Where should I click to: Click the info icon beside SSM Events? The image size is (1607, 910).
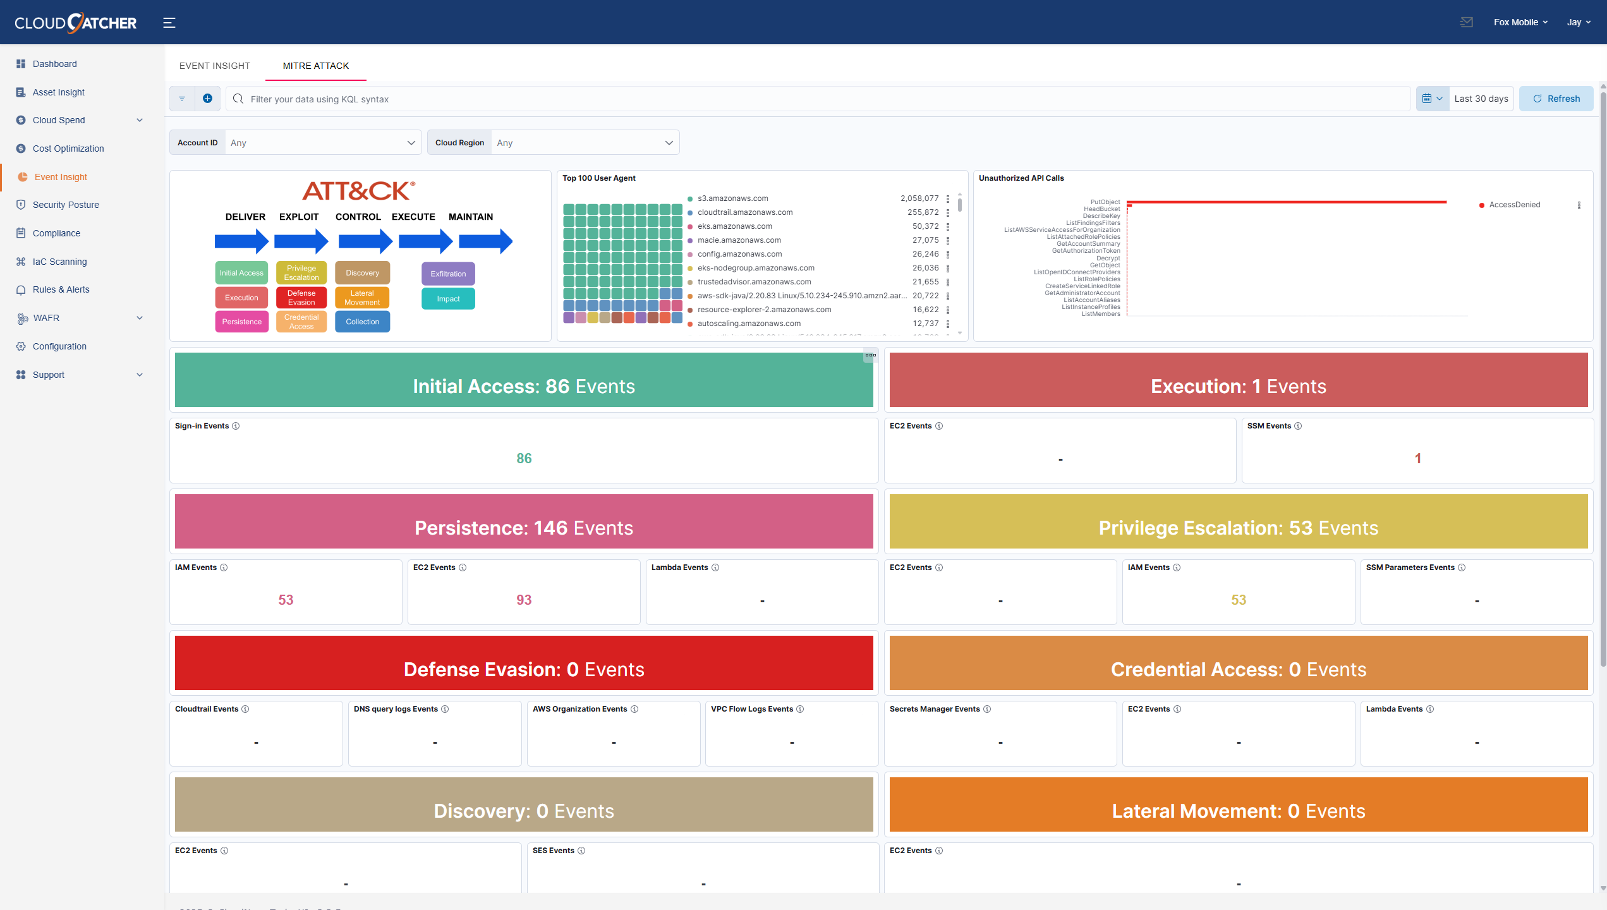point(1298,426)
